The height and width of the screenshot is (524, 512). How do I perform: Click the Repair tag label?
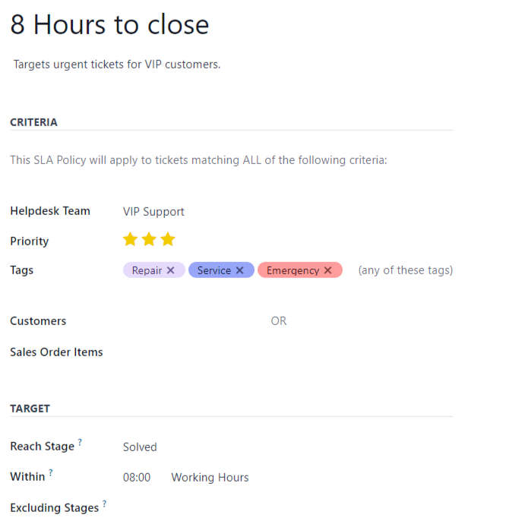pyautogui.click(x=147, y=270)
